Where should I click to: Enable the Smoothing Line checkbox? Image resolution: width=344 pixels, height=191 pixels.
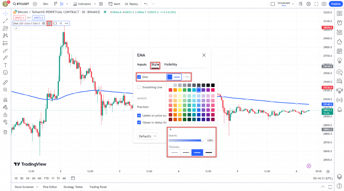click(139, 87)
